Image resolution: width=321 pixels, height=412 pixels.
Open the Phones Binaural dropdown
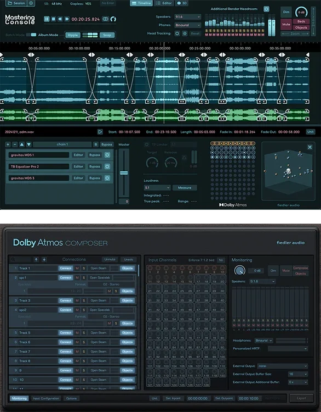188,25
